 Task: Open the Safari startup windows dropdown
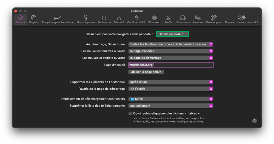coord(171,44)
